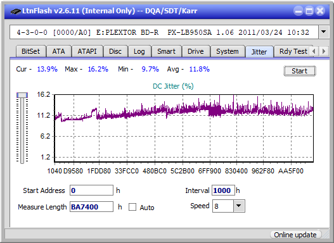
Task: Select the Drive tab
Action: (196, 51)
